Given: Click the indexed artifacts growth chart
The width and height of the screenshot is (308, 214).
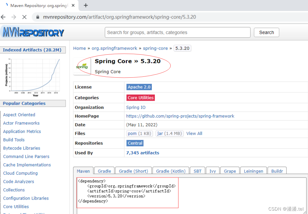Looking at the screenshot, I should [33, 77].
